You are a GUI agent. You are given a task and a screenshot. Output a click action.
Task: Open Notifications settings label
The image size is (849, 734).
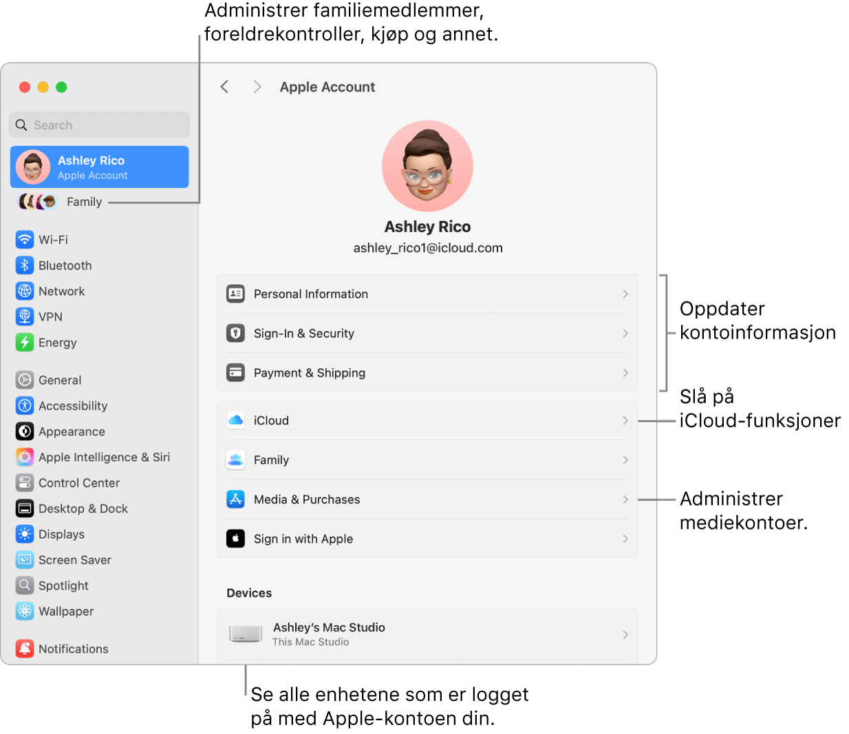pos(74,649)
